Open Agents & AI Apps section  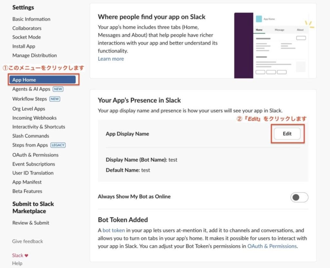[31, 89]
